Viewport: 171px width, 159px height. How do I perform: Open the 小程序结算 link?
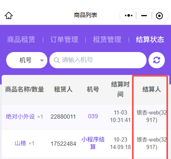click(93, 143)
